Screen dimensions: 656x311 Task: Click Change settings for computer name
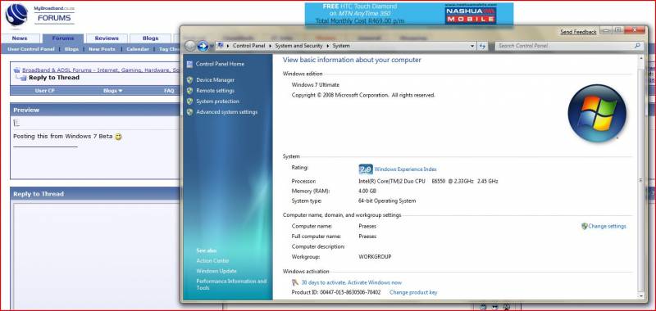607,226
